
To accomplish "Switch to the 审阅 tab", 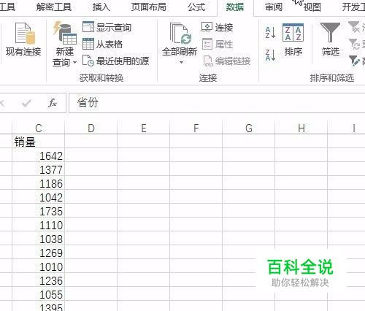I will 274,7.
